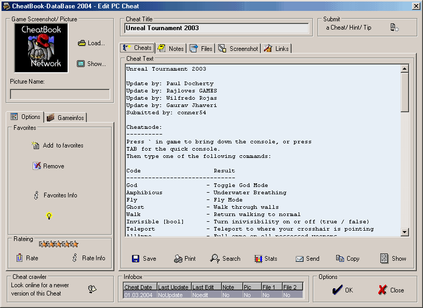Screen dimensions: 423x308
Task: Switch to the Links tab
Action: click(x=276, y=48)
